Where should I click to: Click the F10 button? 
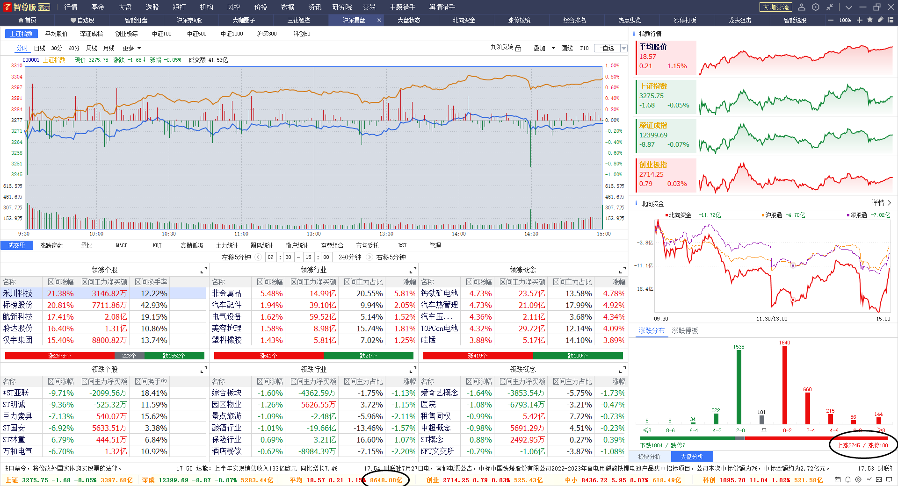click(x=584, y=48)
